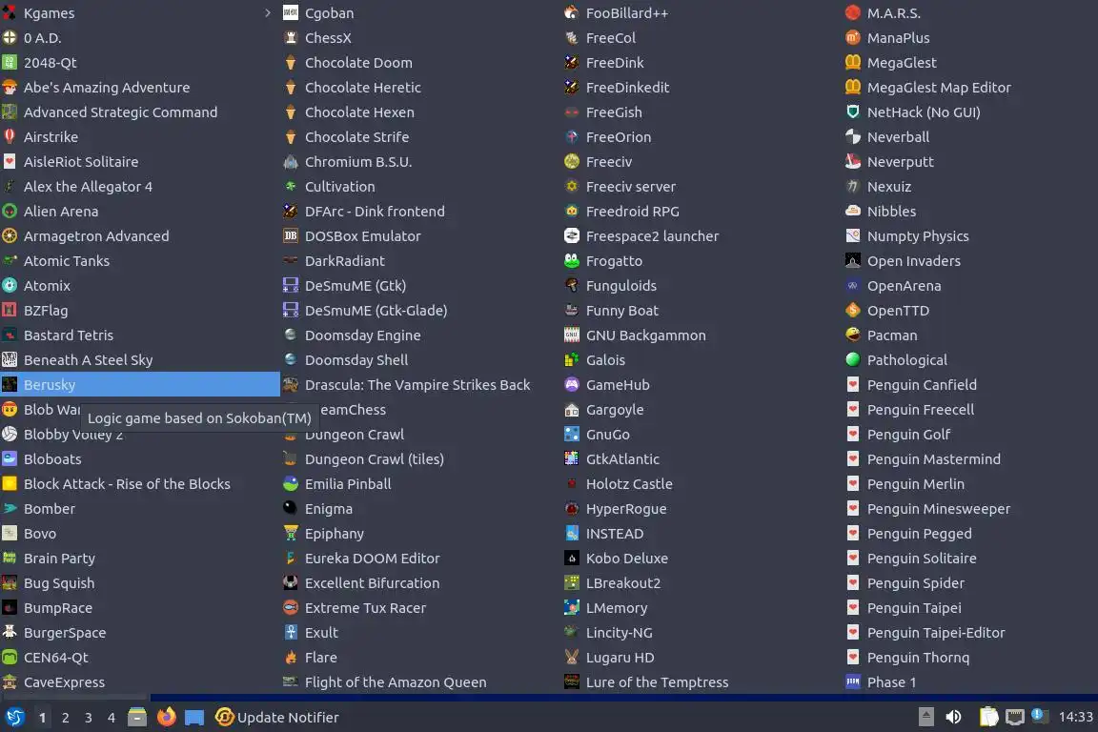The image size is (1098, 732).
Task: Click the 2048-Qt icon
Action: click(10, 62)
